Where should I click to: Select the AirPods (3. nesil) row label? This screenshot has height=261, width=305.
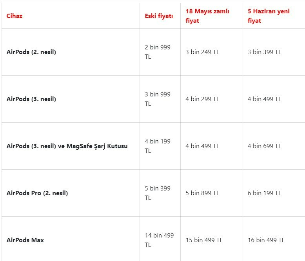pyautogui.click(x=31, y=99)
